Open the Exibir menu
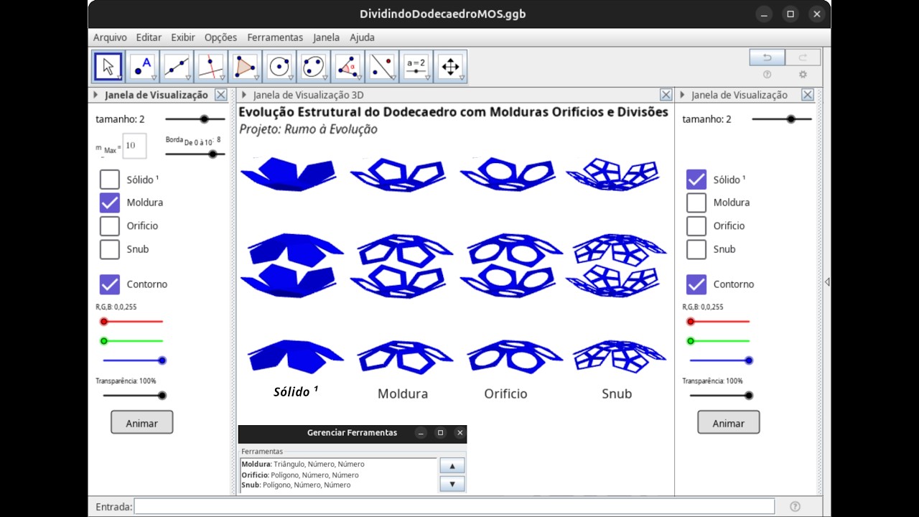 [x=183, y=37]
